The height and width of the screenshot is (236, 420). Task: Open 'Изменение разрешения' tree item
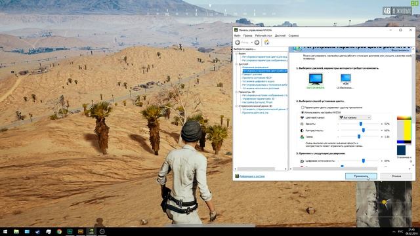[x=255, y=68]
